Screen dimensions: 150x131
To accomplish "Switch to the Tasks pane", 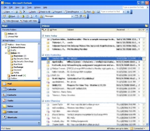I will tap(21, 101).
